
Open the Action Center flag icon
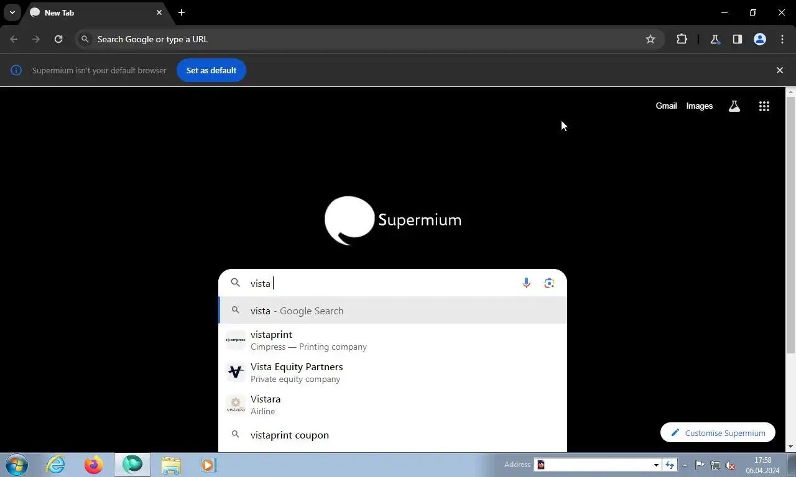coord(700,465)
